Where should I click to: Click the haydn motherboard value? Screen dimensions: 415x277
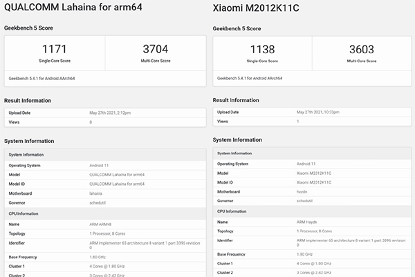tap(303, 191)
